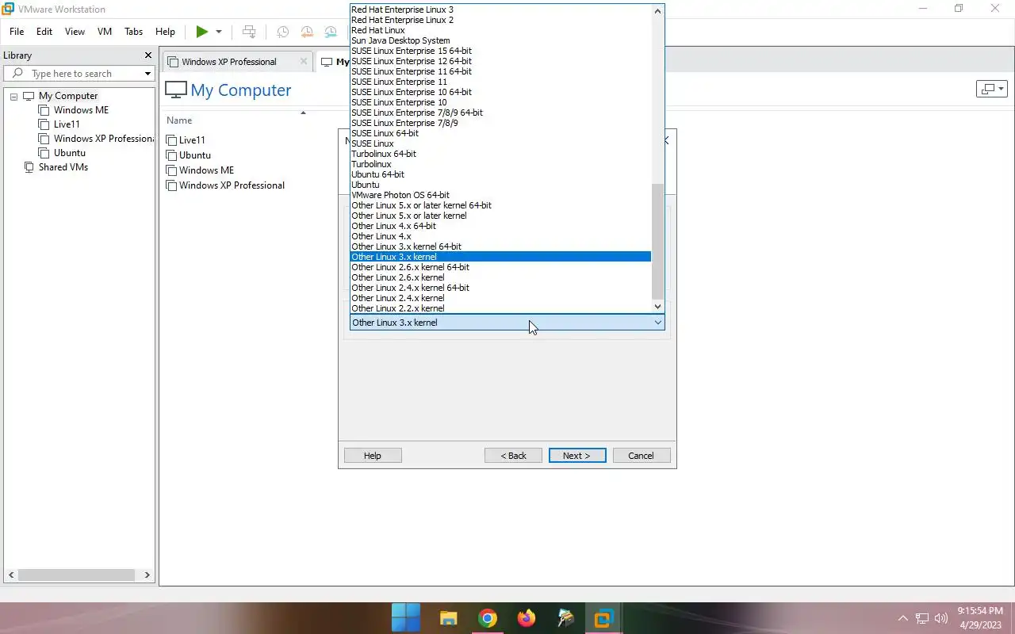This screenshot has width=1015, height=634.
Task: Click the green Power On play button
Action: click(202, 32)
